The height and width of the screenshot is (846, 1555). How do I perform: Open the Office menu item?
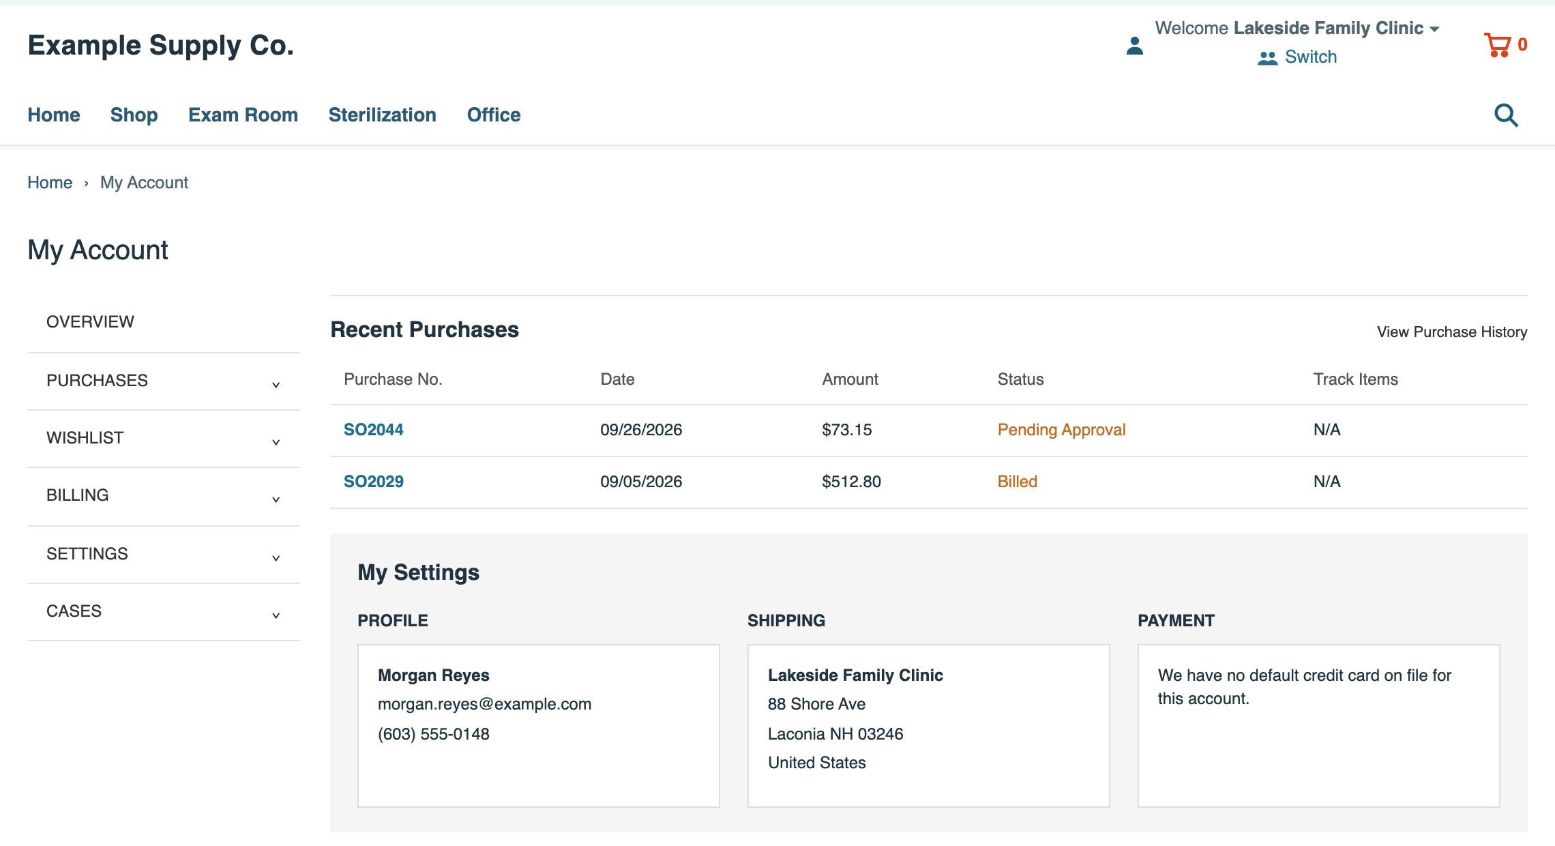click(494, 115)
